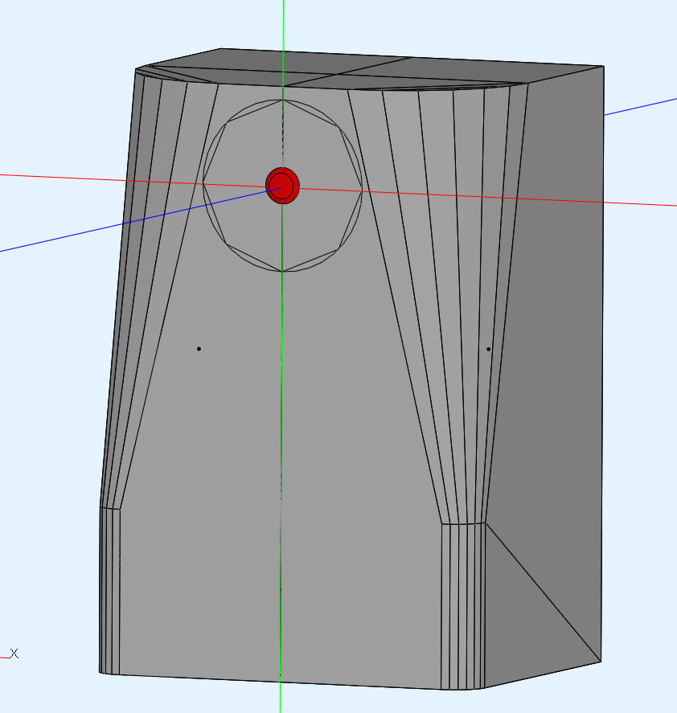Image resolution: width=677 pixels, height=713 pixels.
Task: Select the black point near the right edge
Action: 489,350
